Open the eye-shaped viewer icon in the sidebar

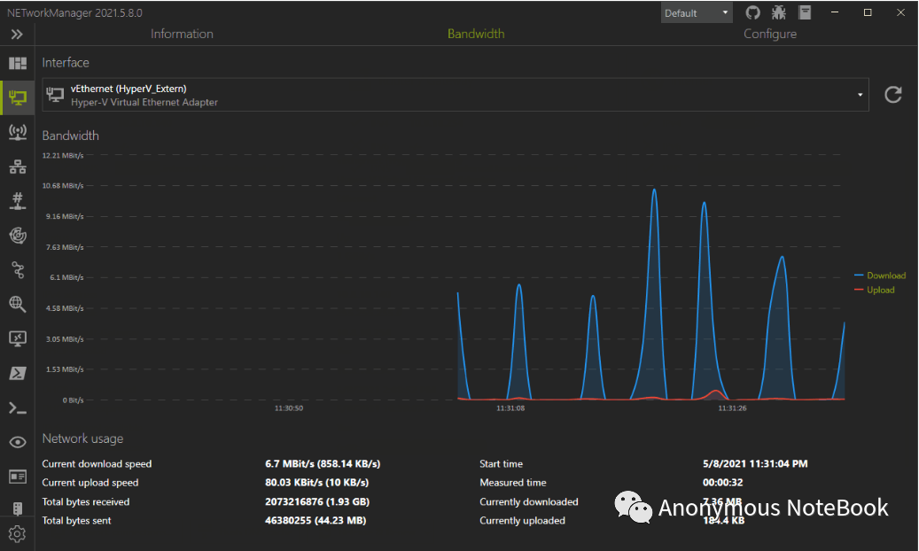pos(18,442)
